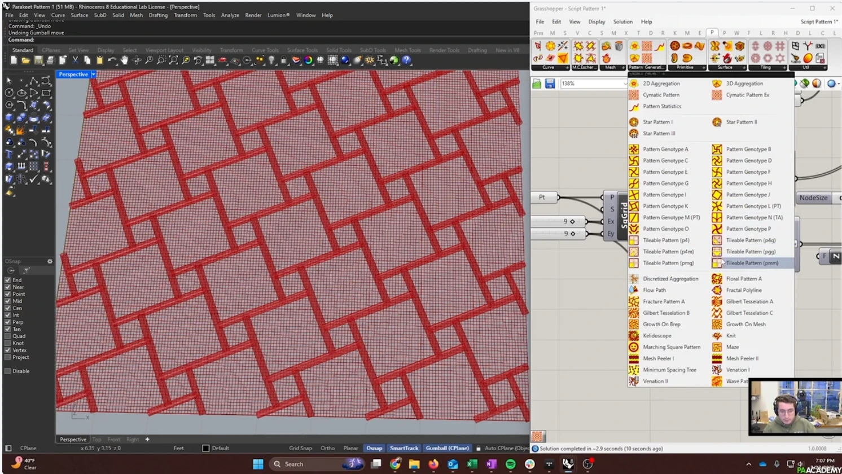This screenshot has width=842, height=474.
Task: Click the torus icon in Primitive panel
Action: 687,46
